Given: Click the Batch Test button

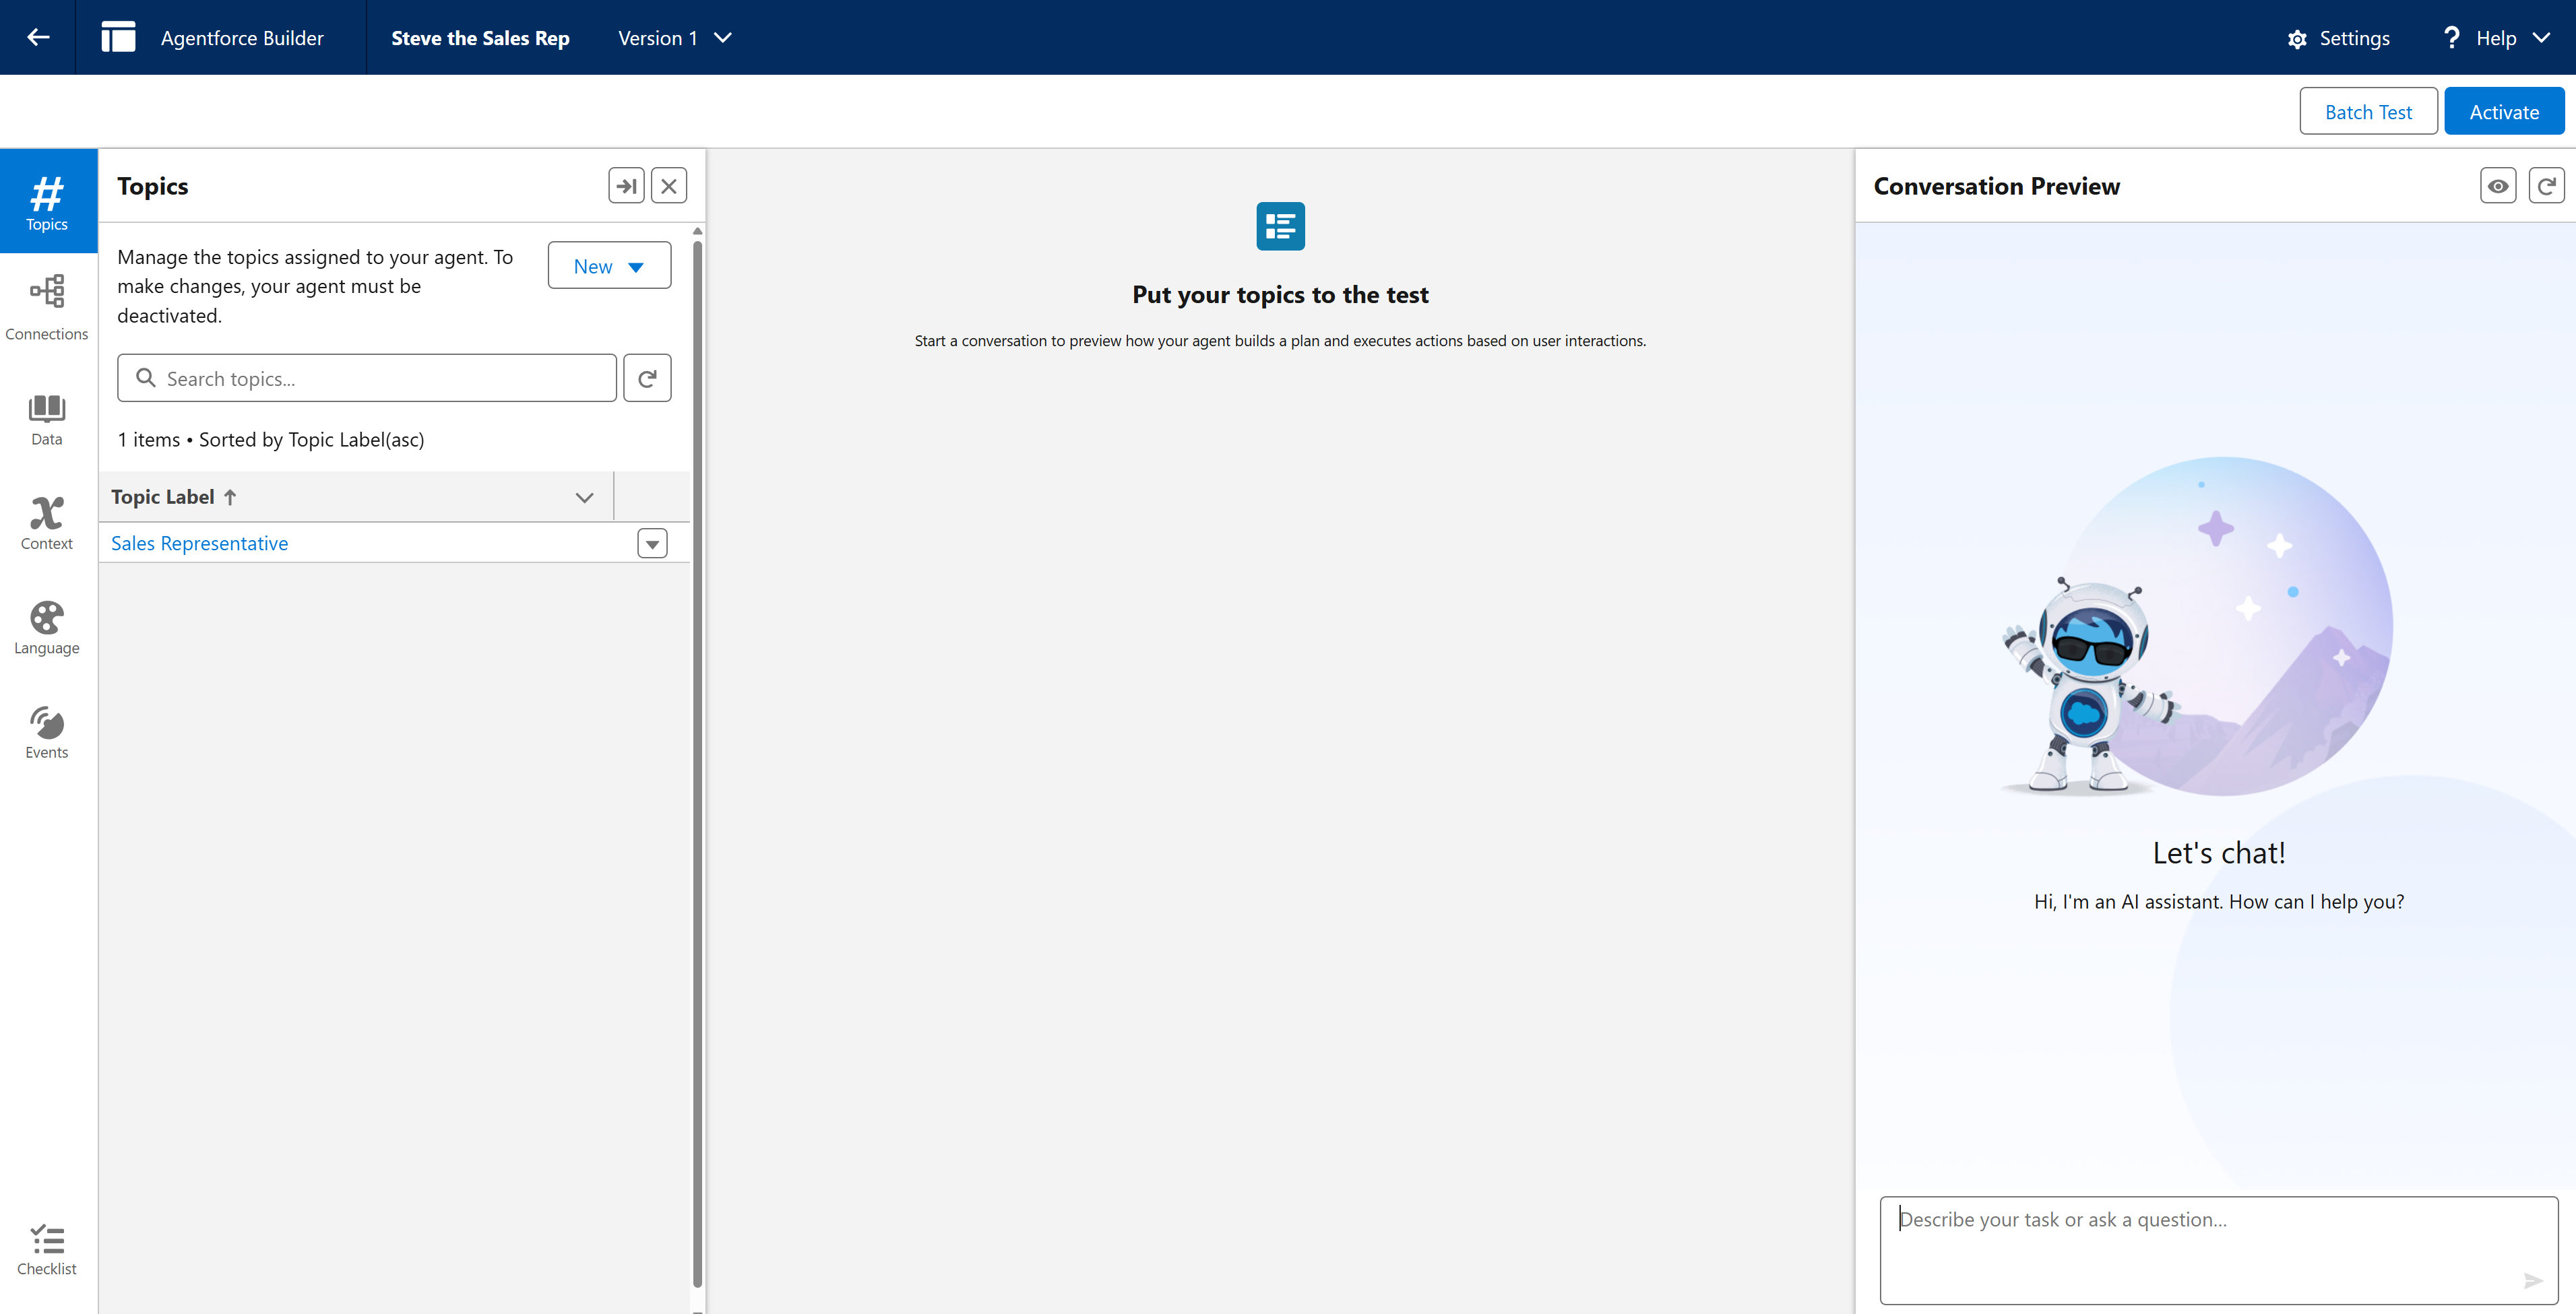Looking at the screenshot, I should [2368, 112].
